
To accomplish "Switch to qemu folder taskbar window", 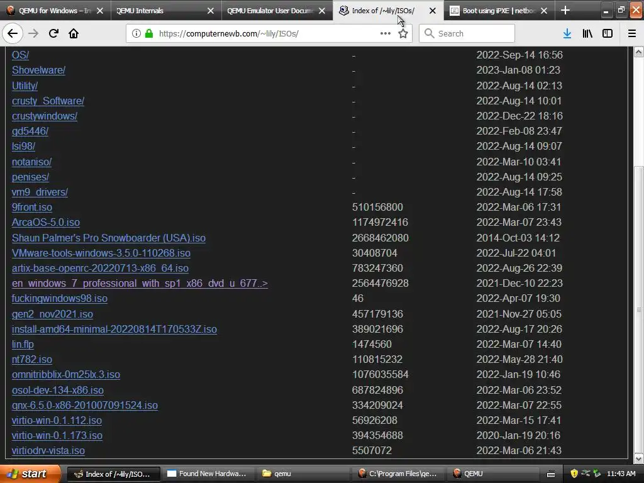I will coord(303,474).
